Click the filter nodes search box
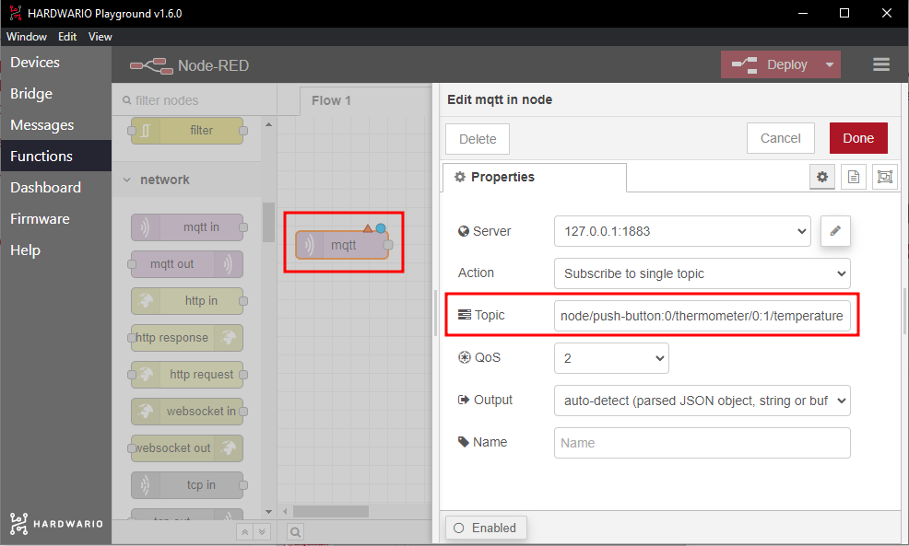Screen dimensions: 909x546 click(x=195, y=100)
